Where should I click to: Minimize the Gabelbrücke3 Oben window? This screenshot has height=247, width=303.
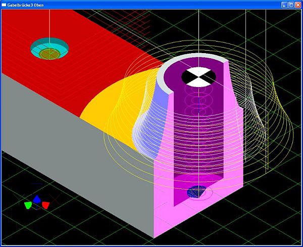click(x=284, y=4)
